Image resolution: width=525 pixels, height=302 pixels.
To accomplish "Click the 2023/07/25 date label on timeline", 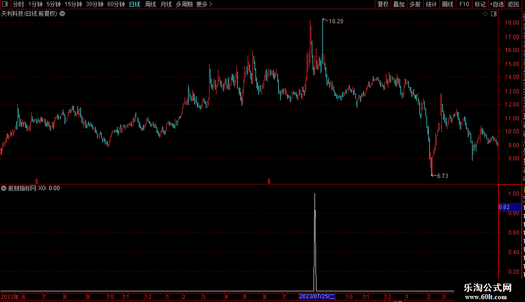I will [317, 296].
